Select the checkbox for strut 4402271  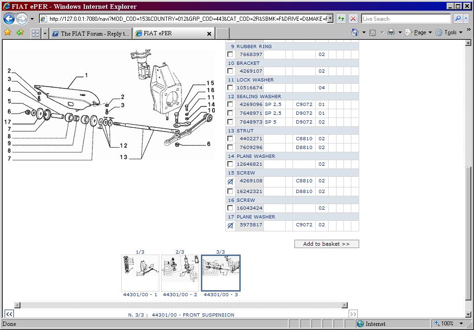231,138
